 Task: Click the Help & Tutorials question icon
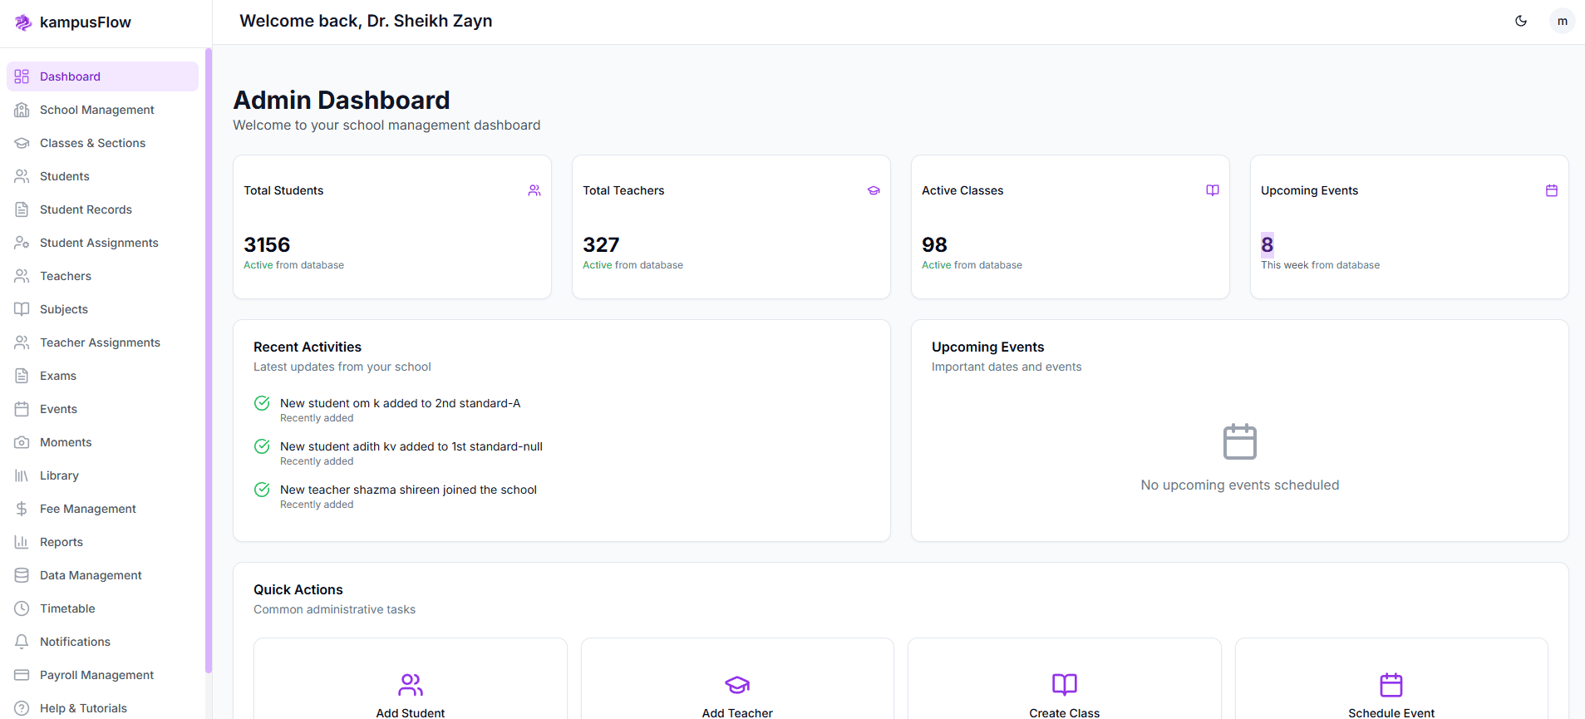[x=22, y=708]
